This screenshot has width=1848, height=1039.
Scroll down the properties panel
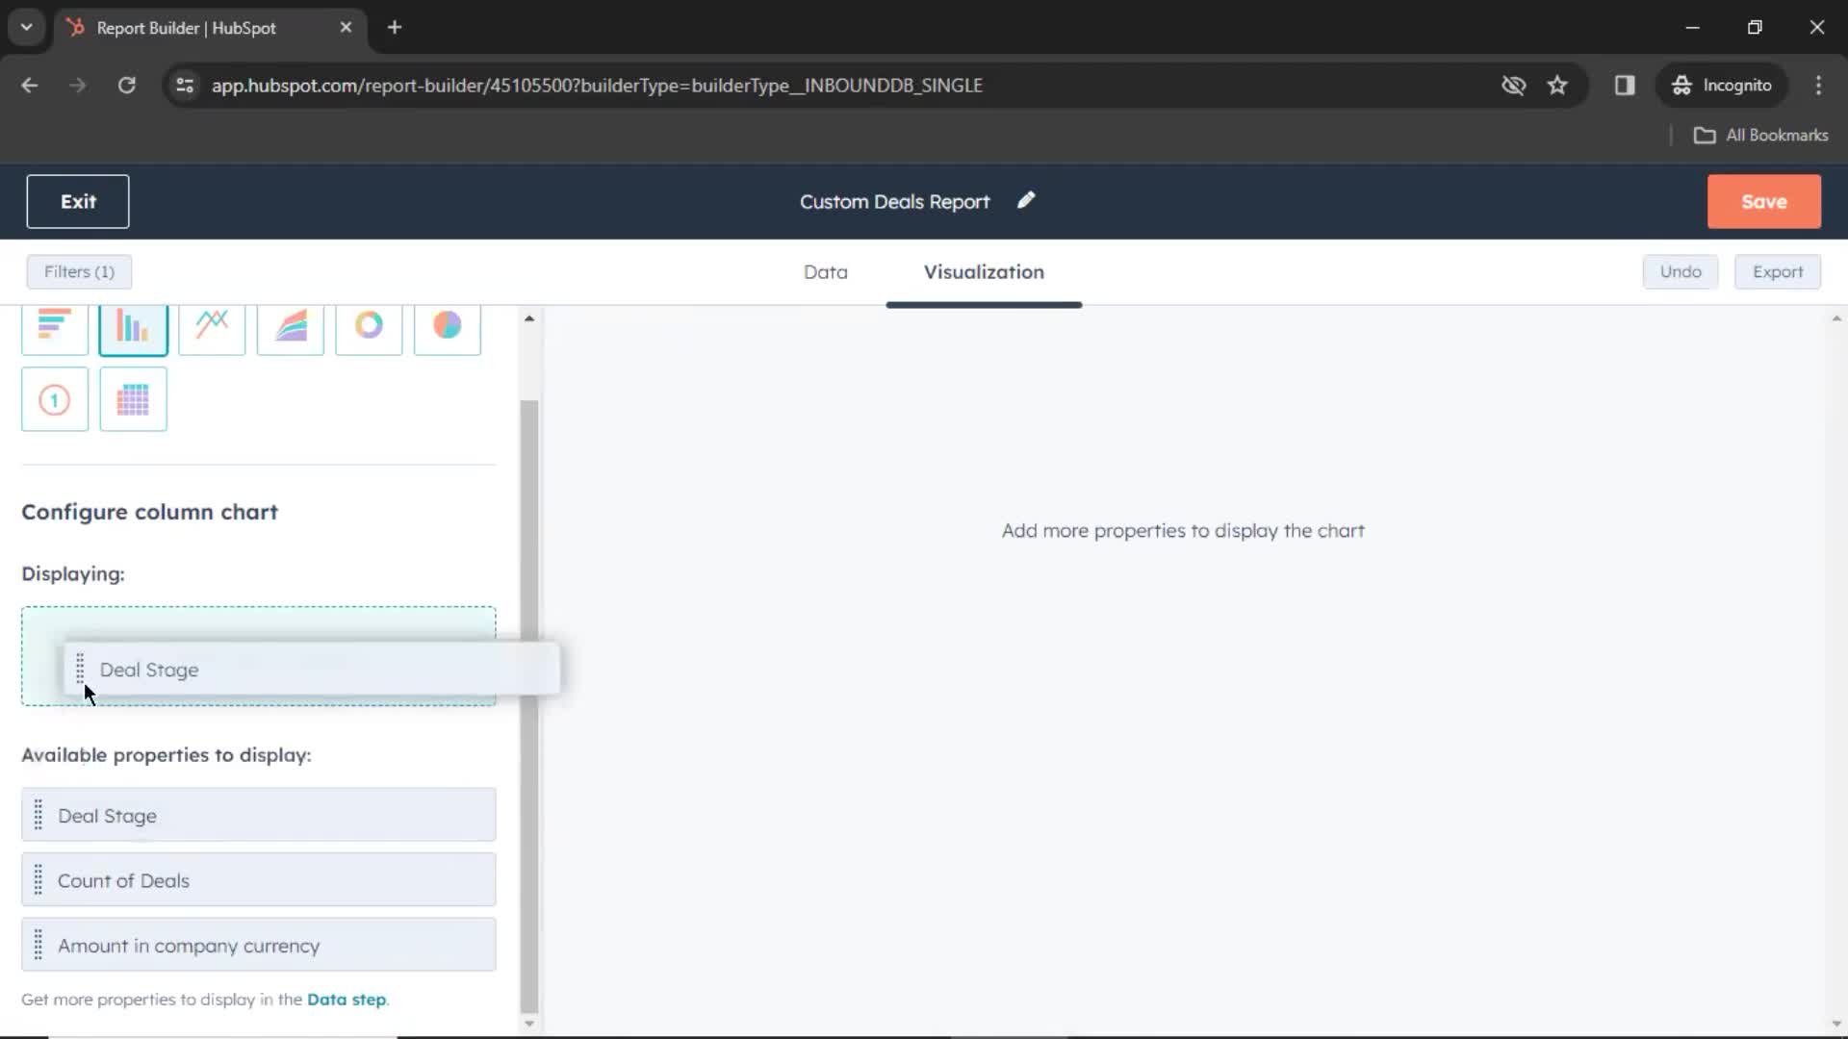pos(530,1024)
